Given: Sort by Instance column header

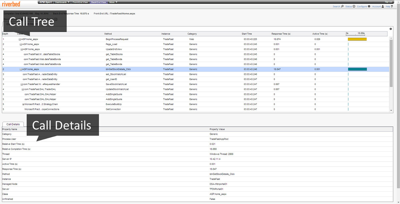Looking at the screenshot, I should tap(166, 34).
